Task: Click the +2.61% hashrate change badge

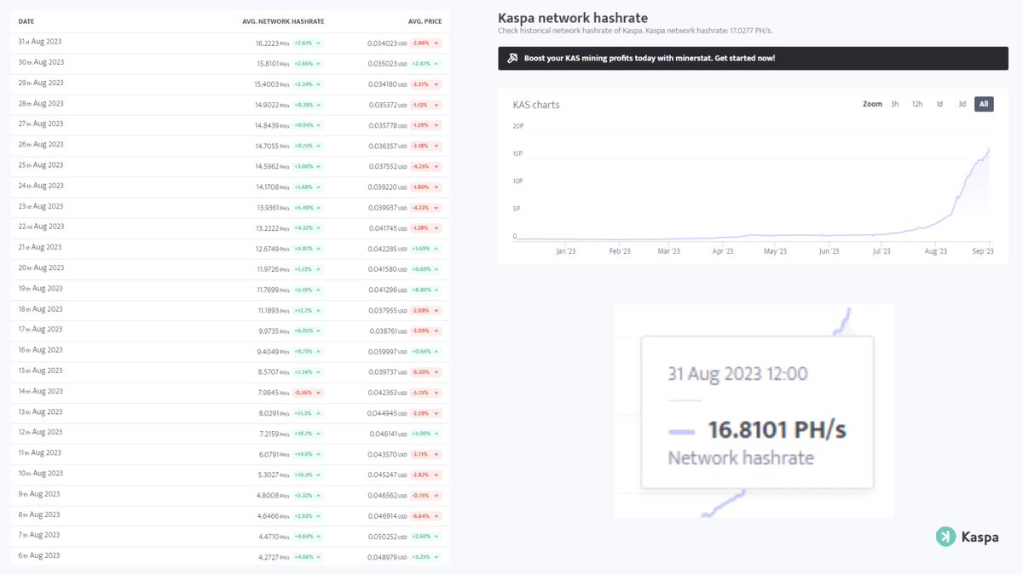Action: tap(308, 42)
